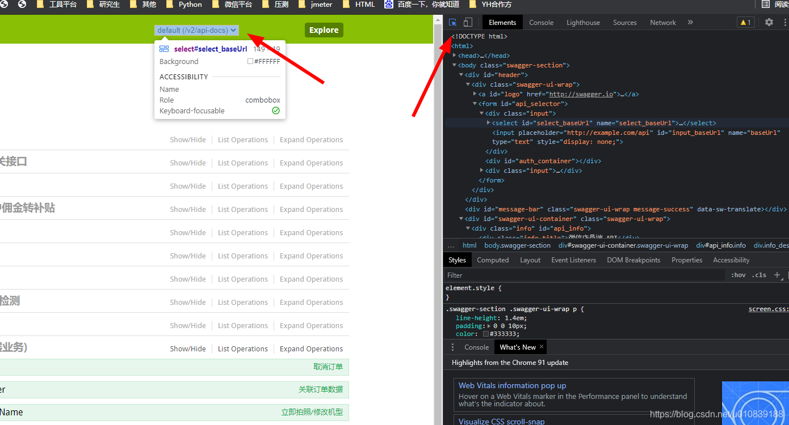
Task: Open Web Vitals information pop up link
Action: coord(512,385)
